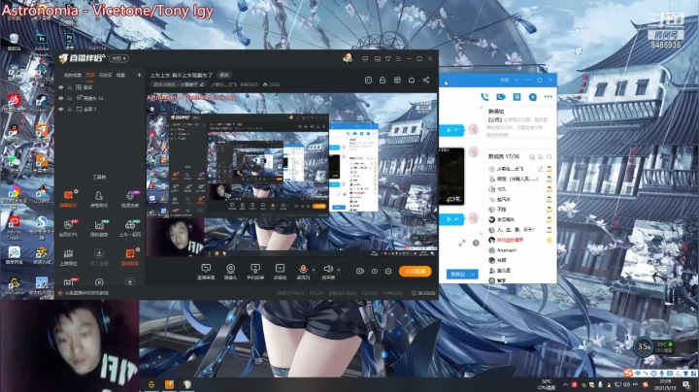Click the box icon left of the bell
Screen dimensions: 699x392
[x=397, y=81]
